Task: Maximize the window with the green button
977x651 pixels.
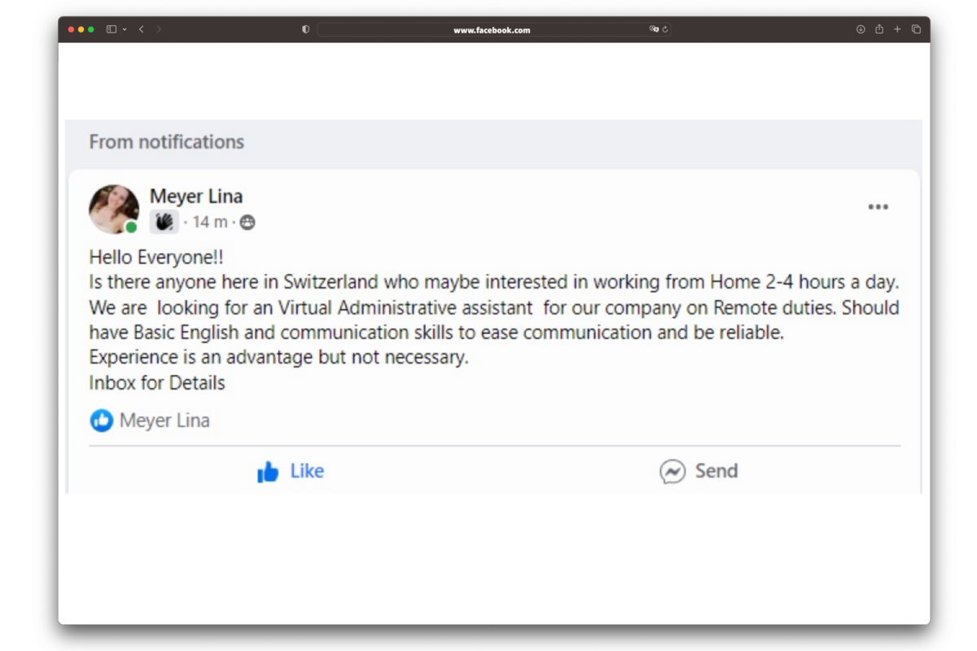Action: point(91,29)
